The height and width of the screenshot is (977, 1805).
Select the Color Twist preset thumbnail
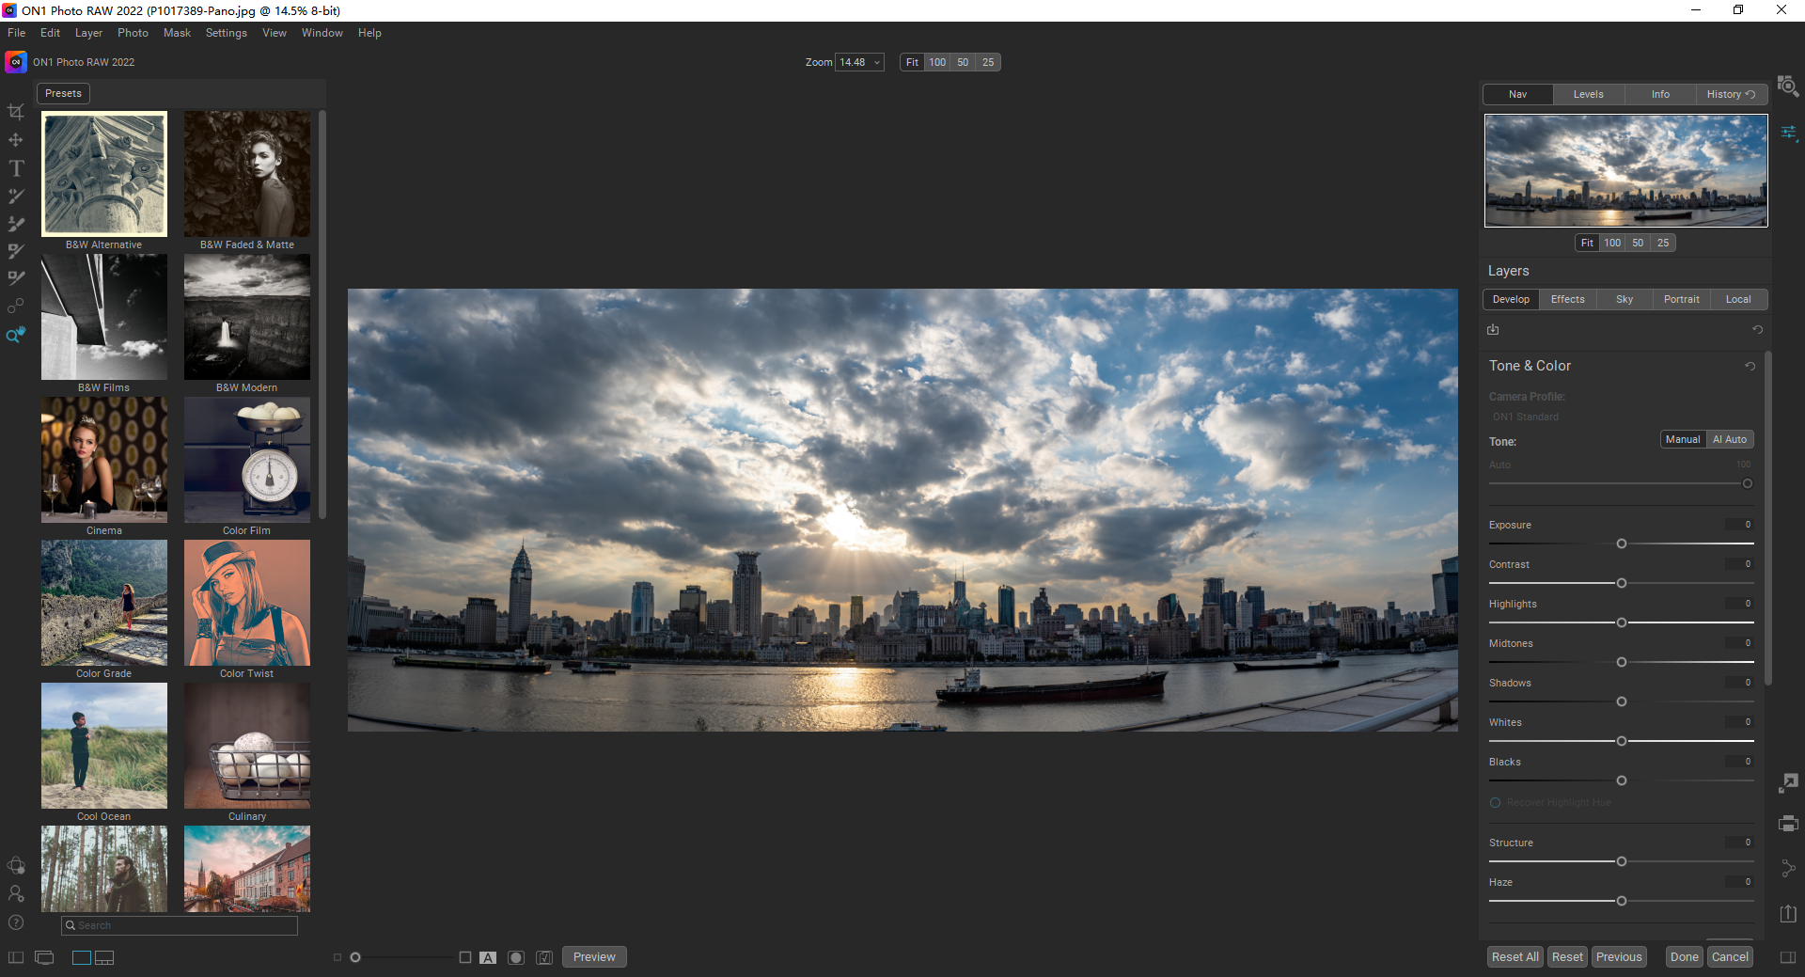pos(246,603)
